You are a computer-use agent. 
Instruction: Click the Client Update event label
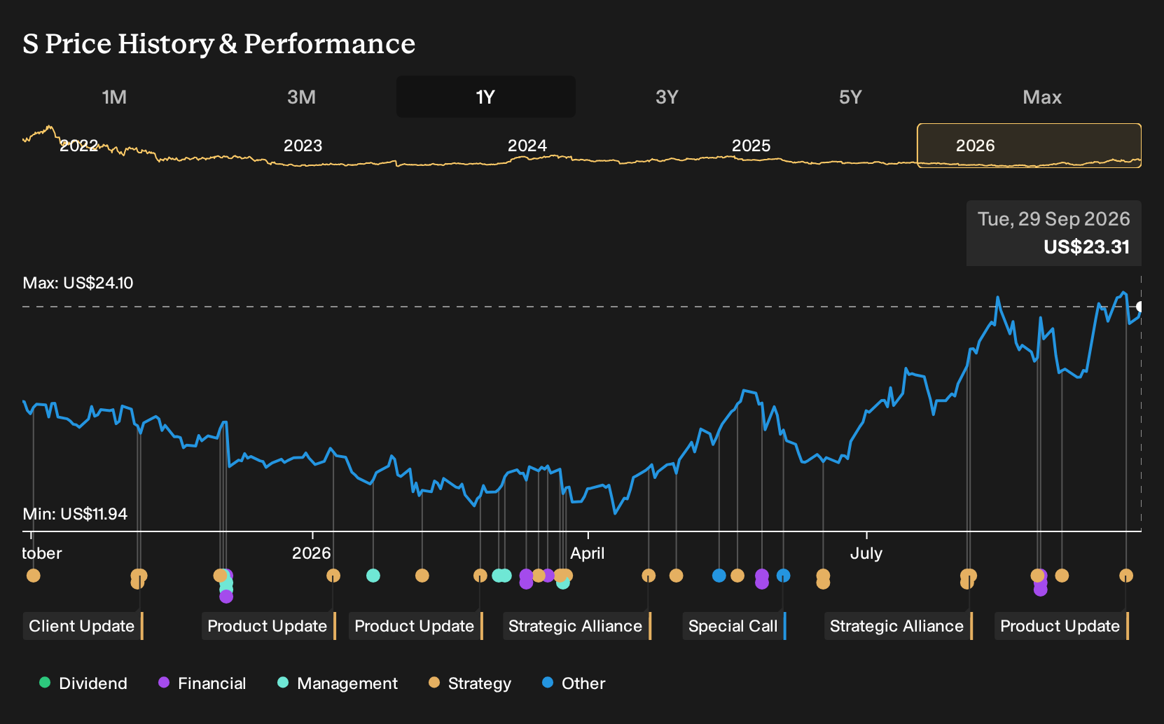coord(83,626)
